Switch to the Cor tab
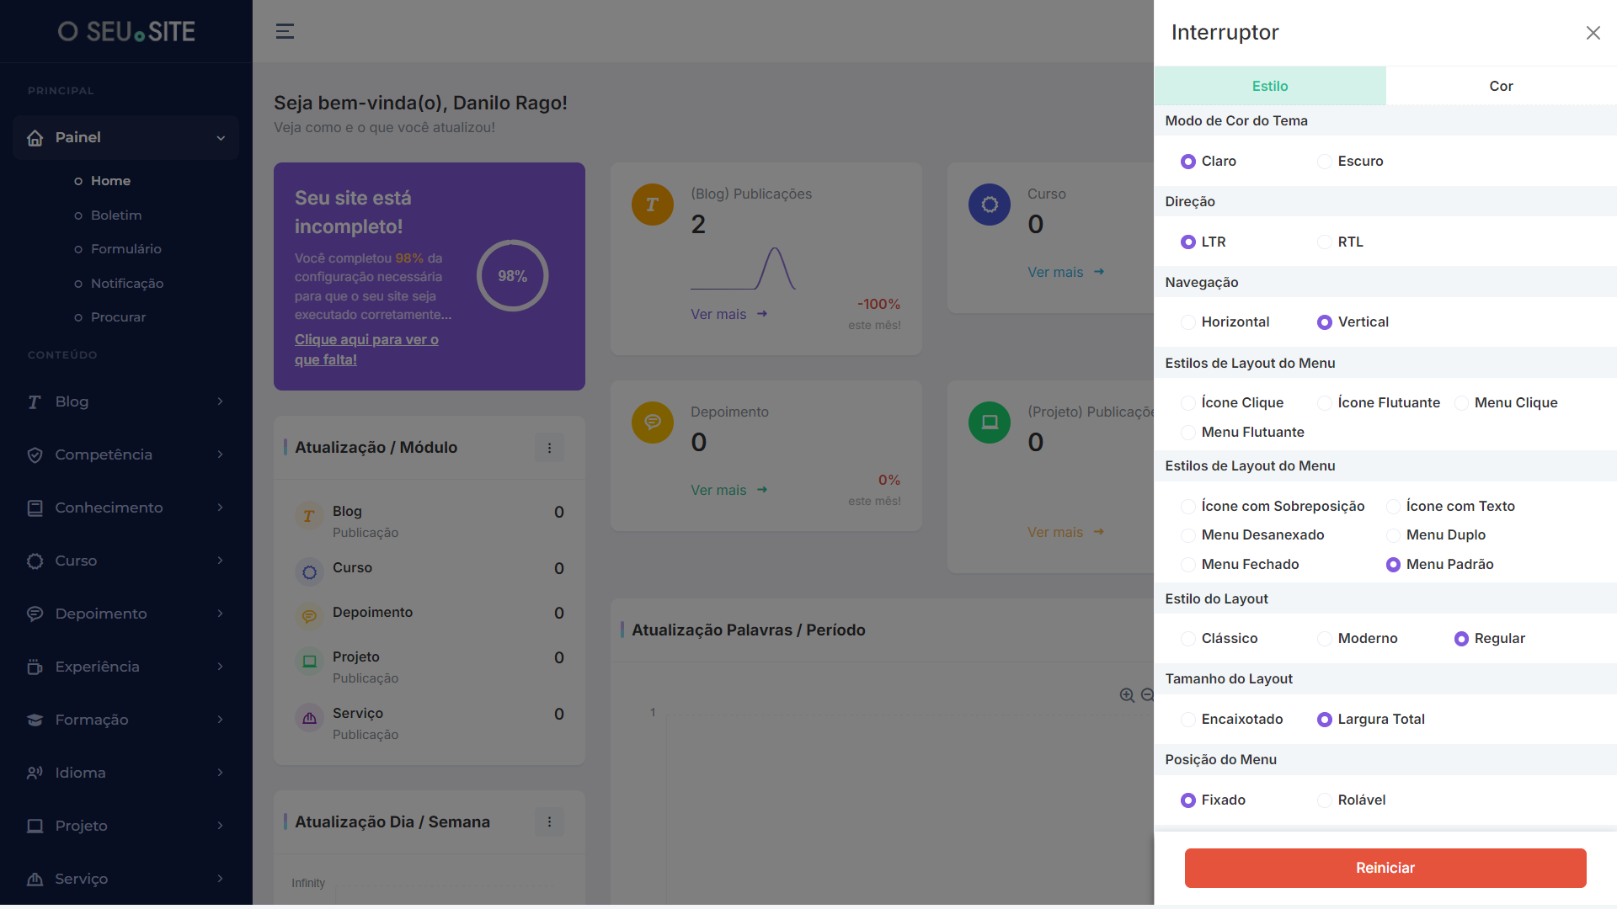 (x=1501, y=86)
